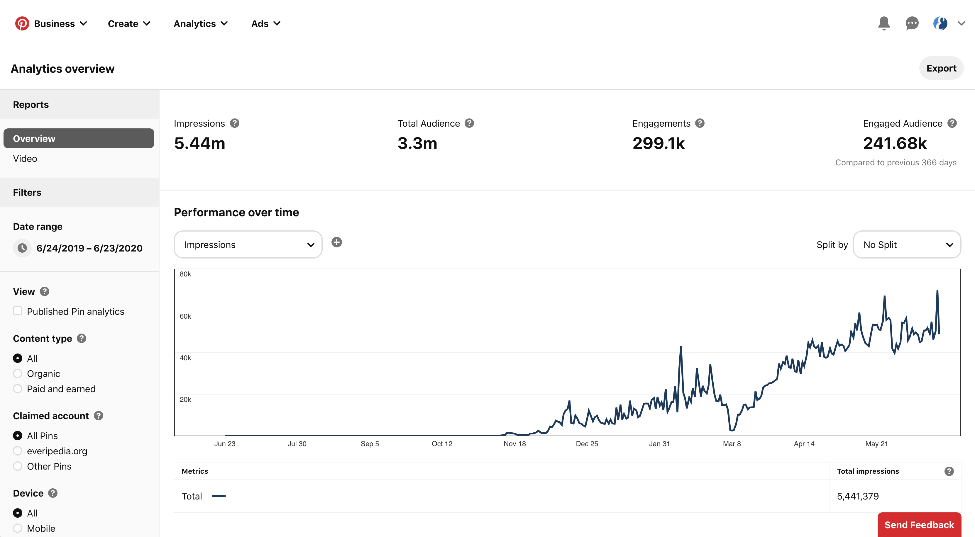Click the Pinterest home icon
975x537 pixels.
[21, 23]
